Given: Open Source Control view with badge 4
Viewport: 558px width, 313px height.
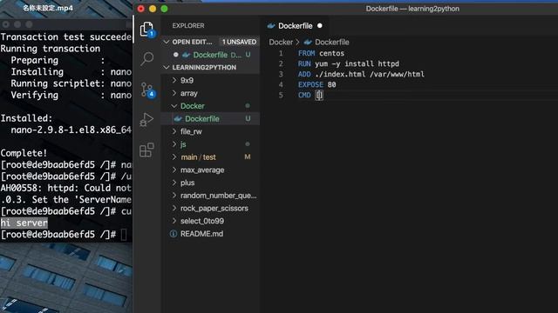Looking at the screenshot, I should [147, 90].
